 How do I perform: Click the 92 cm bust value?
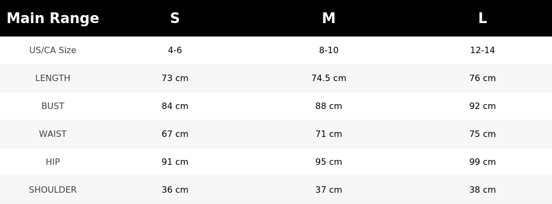pyautogui.click(x=482, y=106)
